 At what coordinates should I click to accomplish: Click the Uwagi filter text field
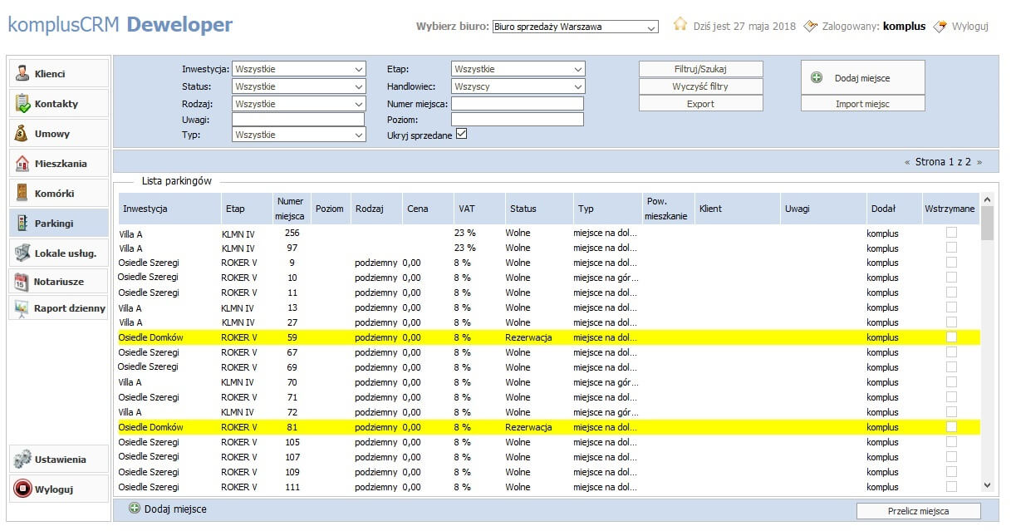point(298,120)
